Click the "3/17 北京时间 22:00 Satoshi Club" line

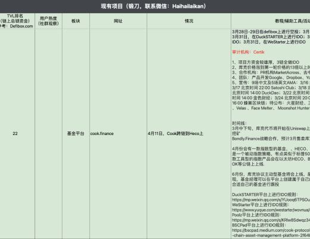271,88
